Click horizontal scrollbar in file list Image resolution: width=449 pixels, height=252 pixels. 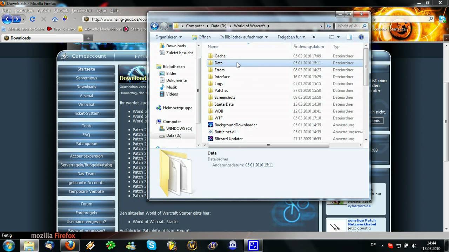(268, 145)
